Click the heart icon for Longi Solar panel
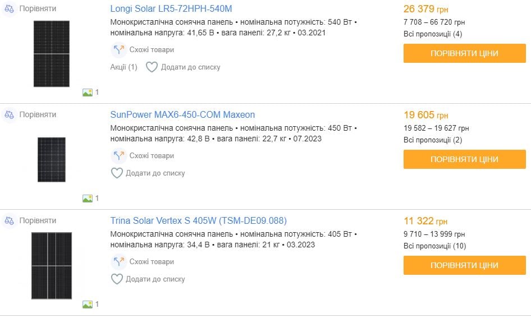 coord(152,67)
